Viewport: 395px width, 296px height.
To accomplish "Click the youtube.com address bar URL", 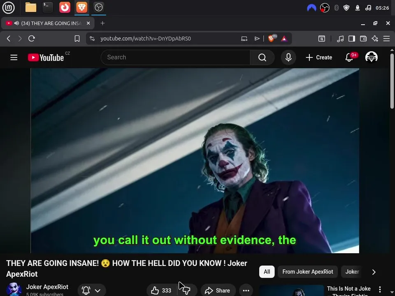I will click(146, 39).
